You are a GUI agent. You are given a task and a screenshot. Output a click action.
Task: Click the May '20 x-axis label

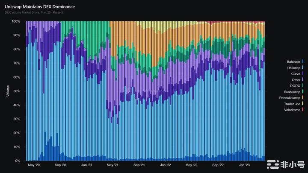(x=34, y=165)
